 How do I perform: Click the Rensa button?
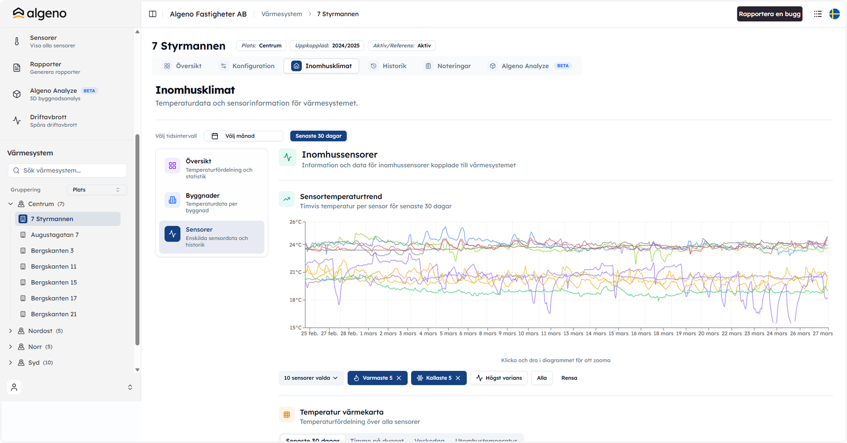tap(569, 378)
